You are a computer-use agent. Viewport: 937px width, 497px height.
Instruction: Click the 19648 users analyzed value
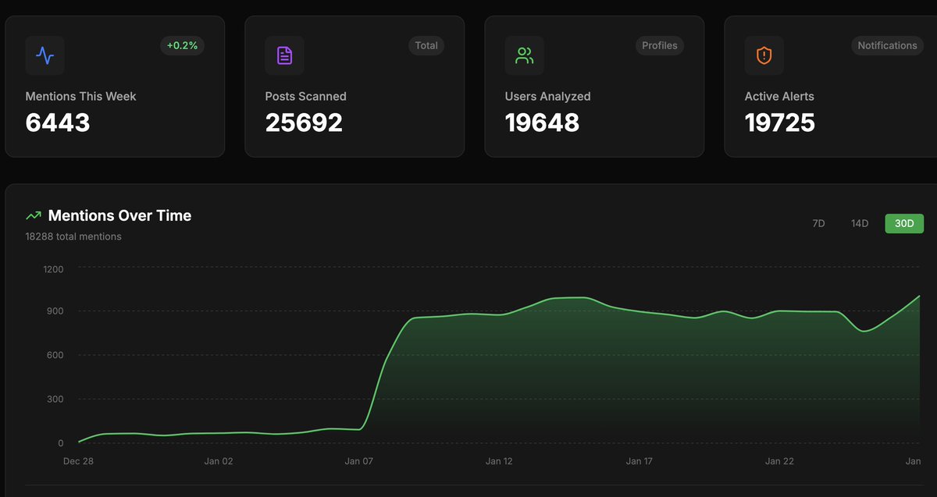(542, 122)
